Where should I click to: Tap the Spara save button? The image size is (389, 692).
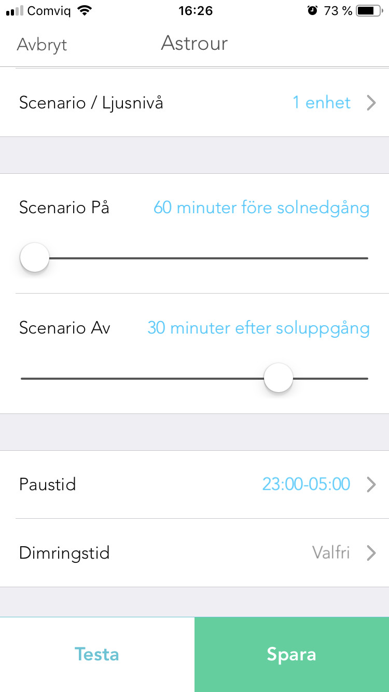click(291, 654)
